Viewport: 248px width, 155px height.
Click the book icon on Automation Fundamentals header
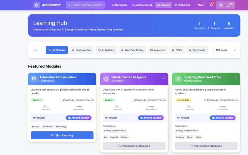[34, 79]
